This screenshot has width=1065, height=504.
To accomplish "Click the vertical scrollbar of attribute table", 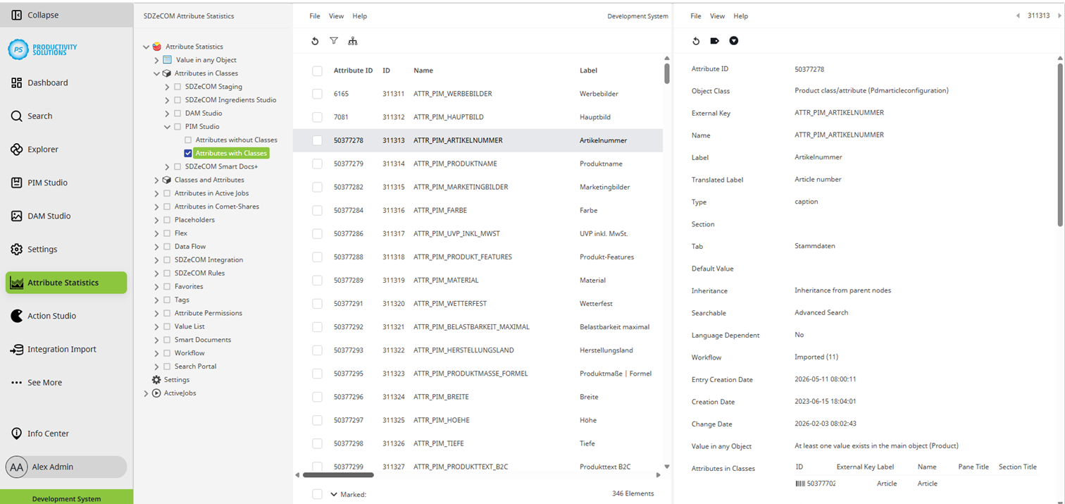I will 667,73.
